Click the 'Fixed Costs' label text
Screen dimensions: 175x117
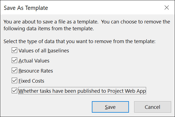[x=31, y=81]
